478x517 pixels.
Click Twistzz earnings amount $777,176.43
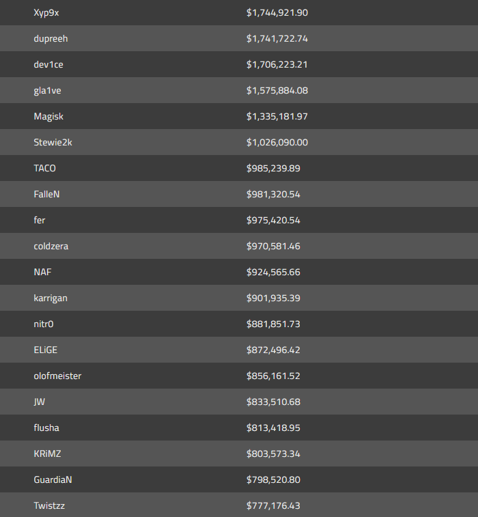273,506
